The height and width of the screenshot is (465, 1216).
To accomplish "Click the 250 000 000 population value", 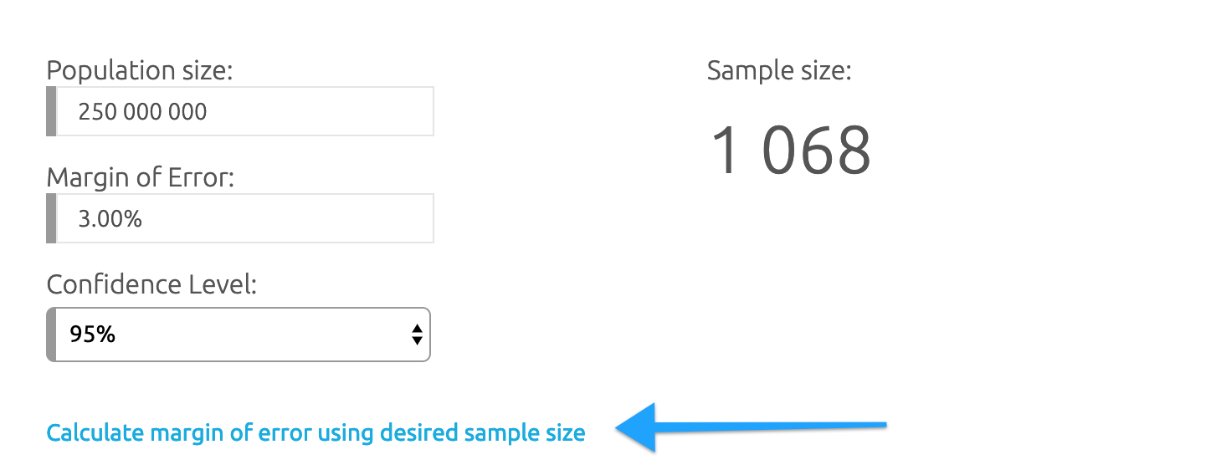I will 142,112.
